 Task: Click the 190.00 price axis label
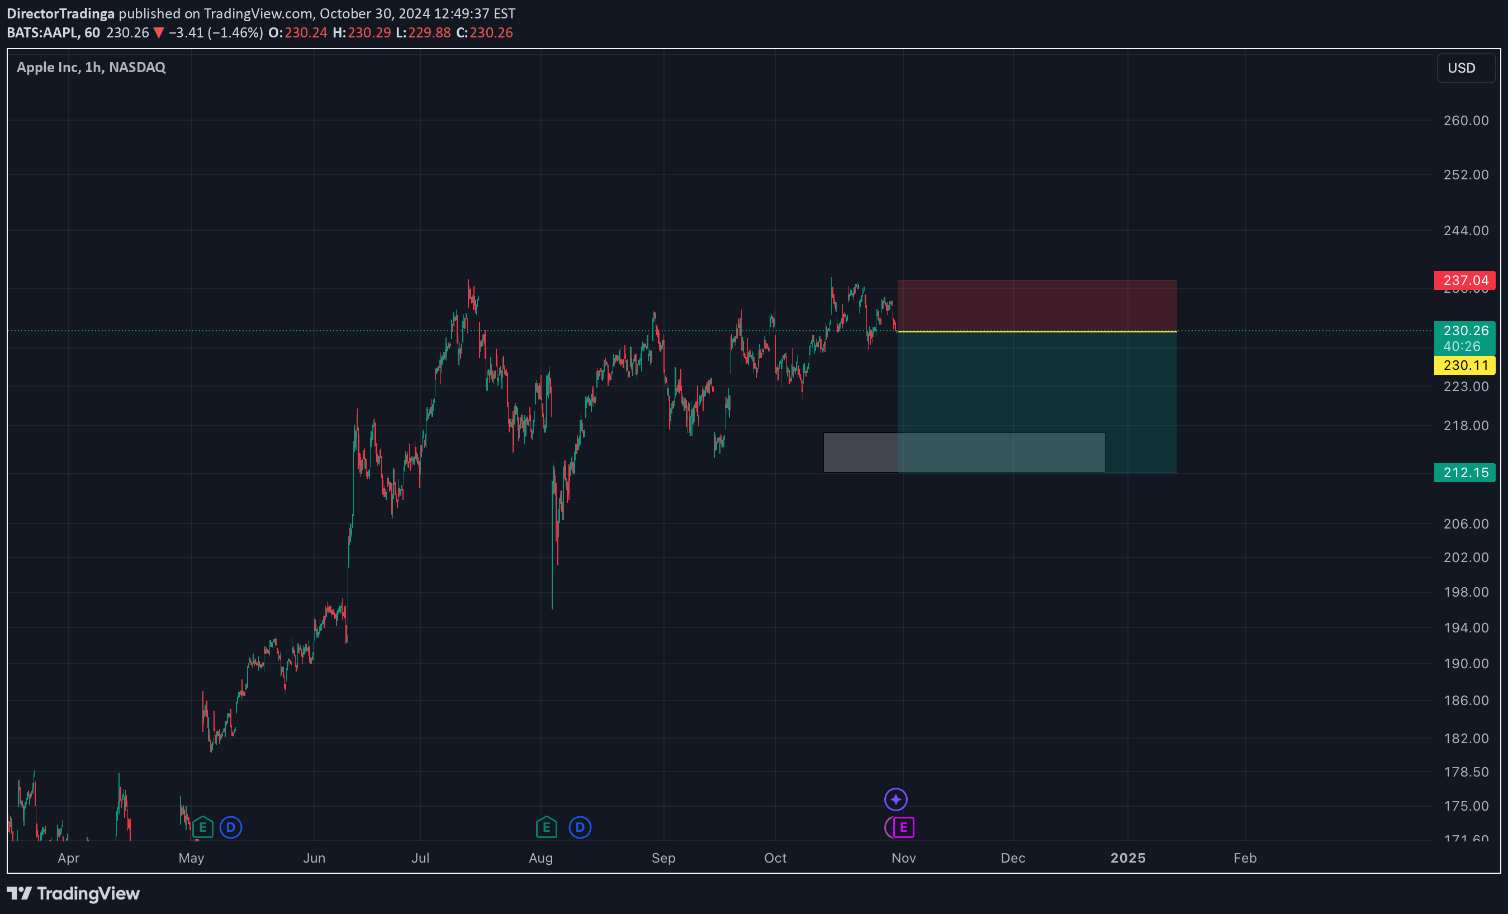(1466, 664)
